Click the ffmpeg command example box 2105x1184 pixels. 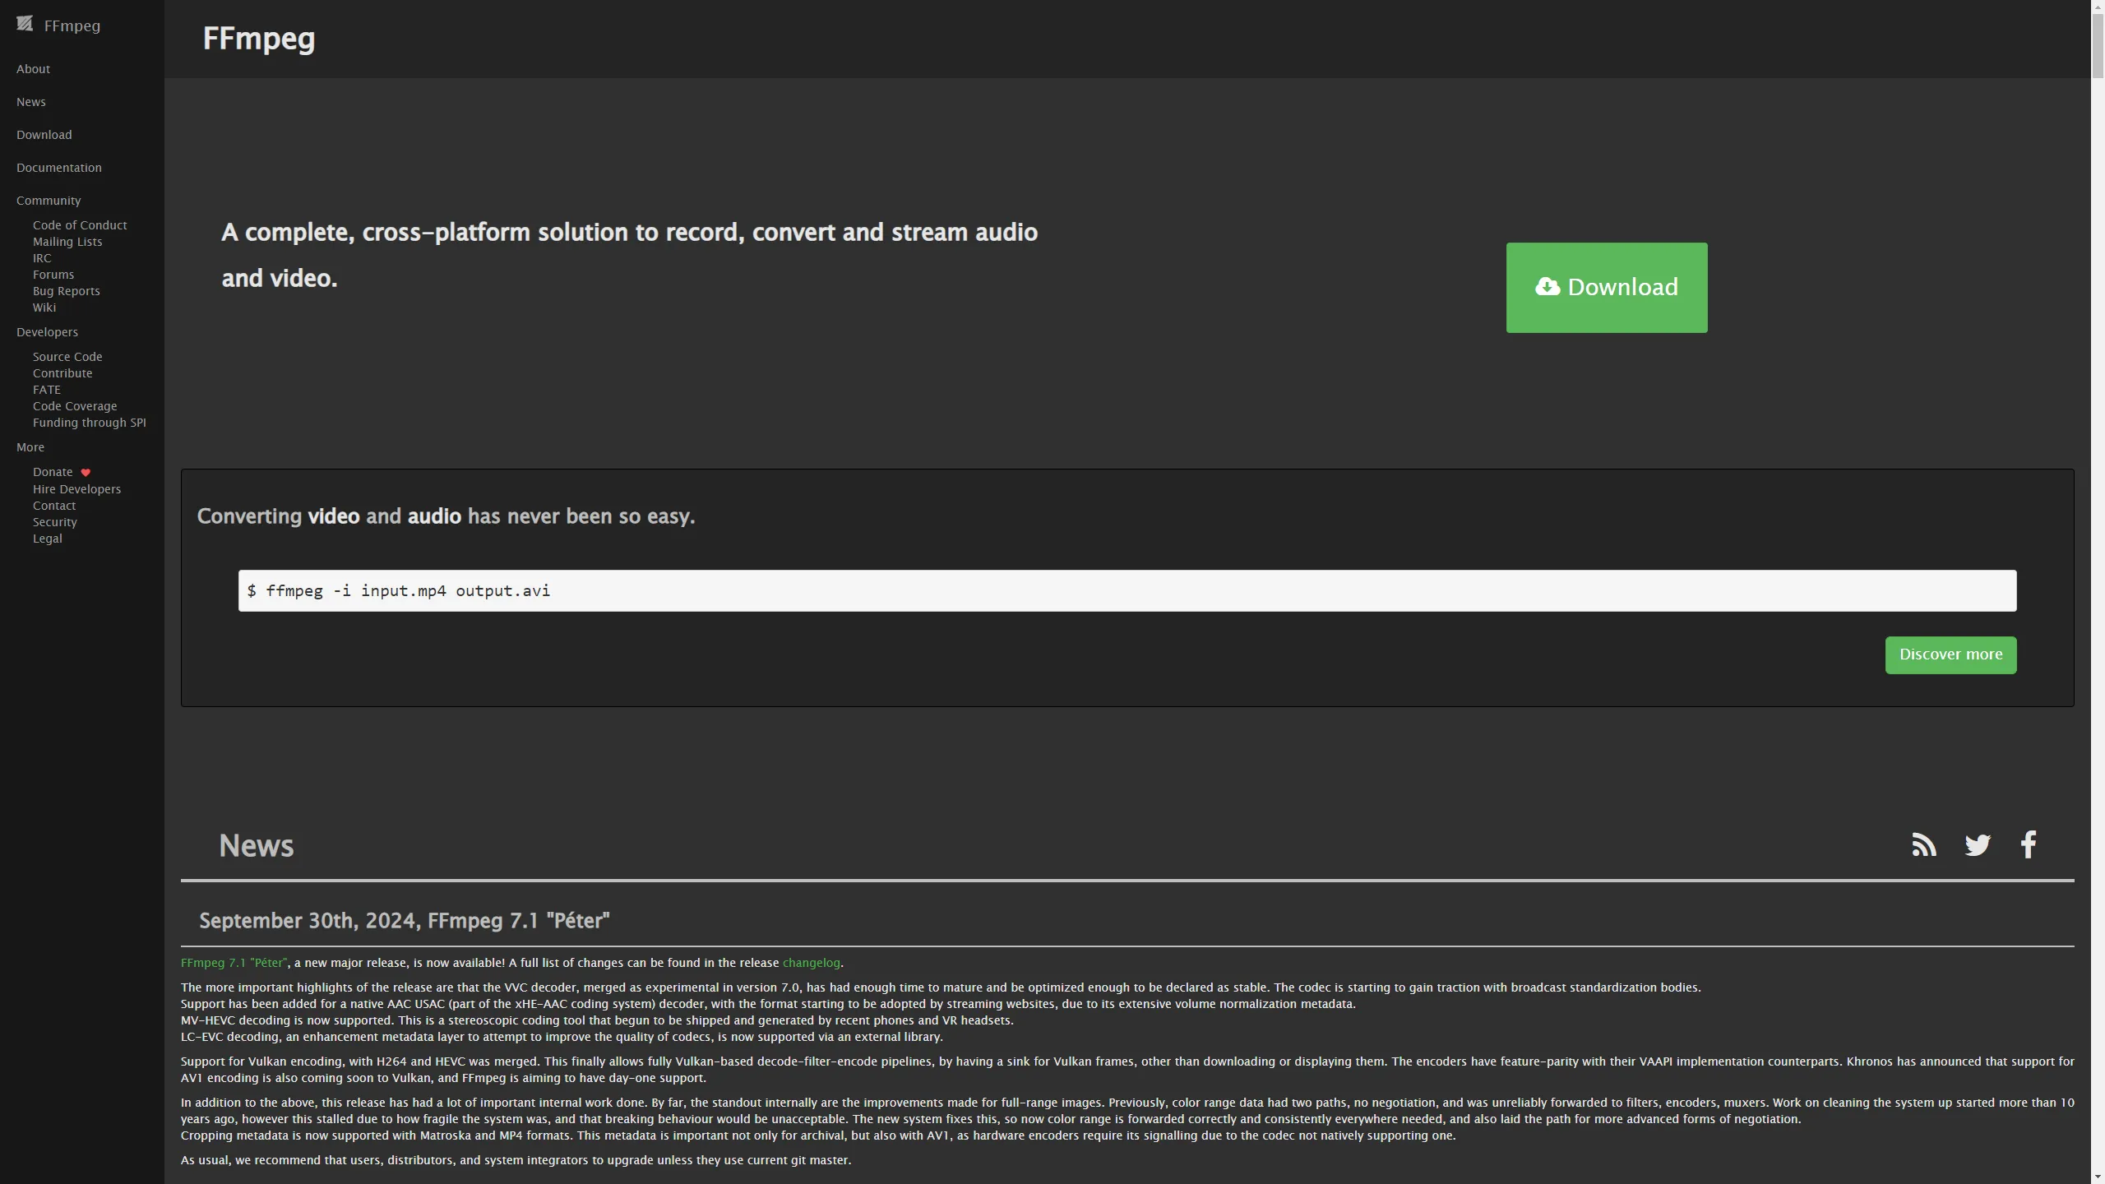click(1127, 591)
